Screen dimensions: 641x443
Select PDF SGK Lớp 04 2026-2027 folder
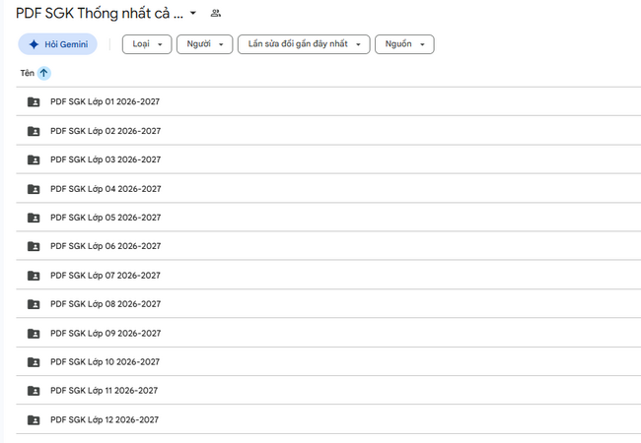point(328,188)
